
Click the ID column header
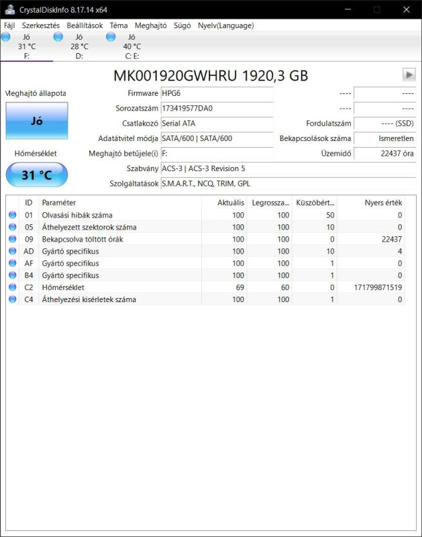click(x=29, y=203)
